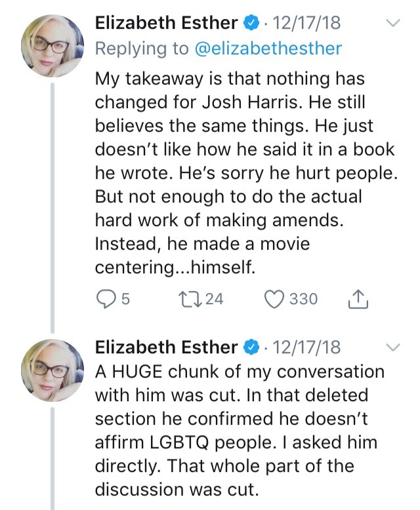The width and height of the screenshot is (420, 510).
Task: Click the Elizabeth Esther name on the second tweet
Action: [166, 346]
